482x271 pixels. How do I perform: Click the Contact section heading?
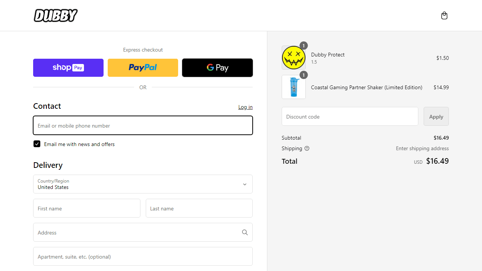47,106
